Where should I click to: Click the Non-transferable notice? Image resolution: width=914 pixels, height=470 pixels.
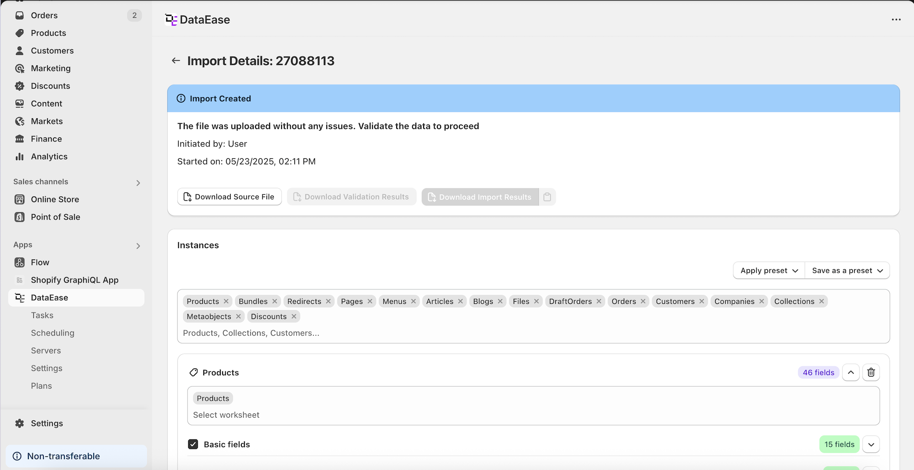pos(76,456)
